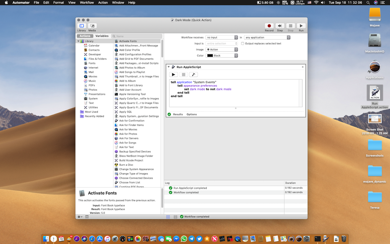The image size is (390, 244).
Task: Click inside the AppleScript code editor
Action: [x=234, y=93]
